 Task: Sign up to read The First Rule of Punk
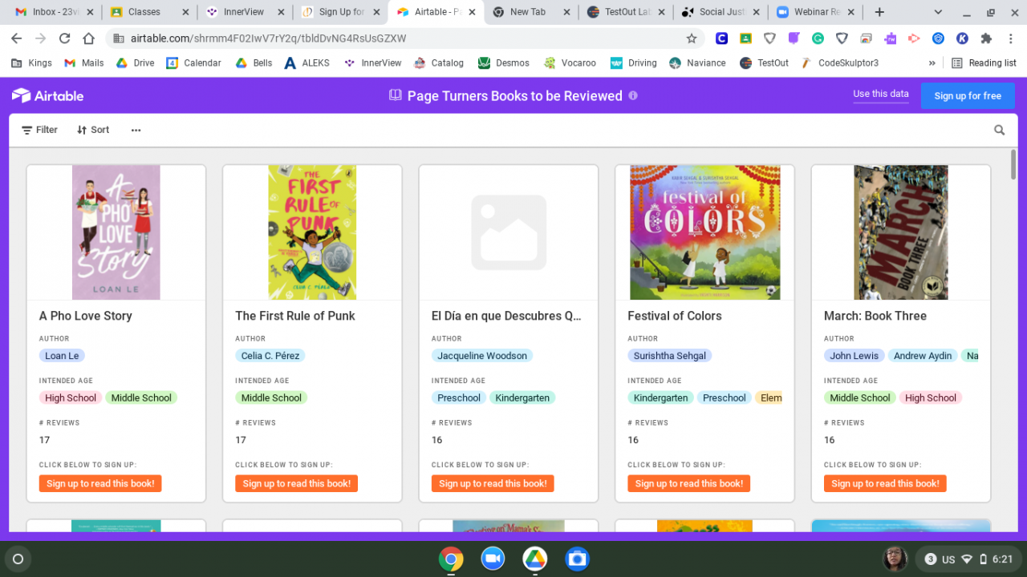point(296,483)
